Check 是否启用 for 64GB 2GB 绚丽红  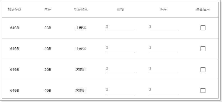203,70
